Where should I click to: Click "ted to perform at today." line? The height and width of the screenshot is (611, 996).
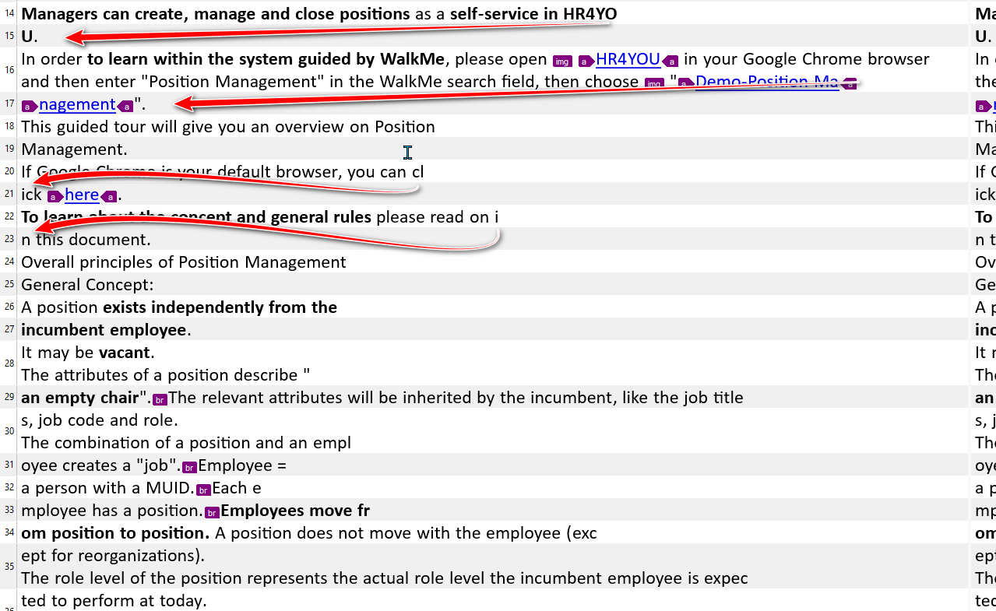[x=114, y=601]
